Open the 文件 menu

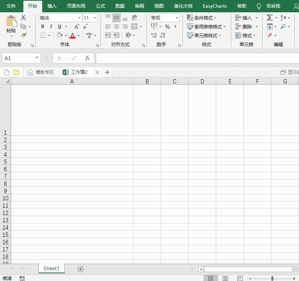[11, 6]
